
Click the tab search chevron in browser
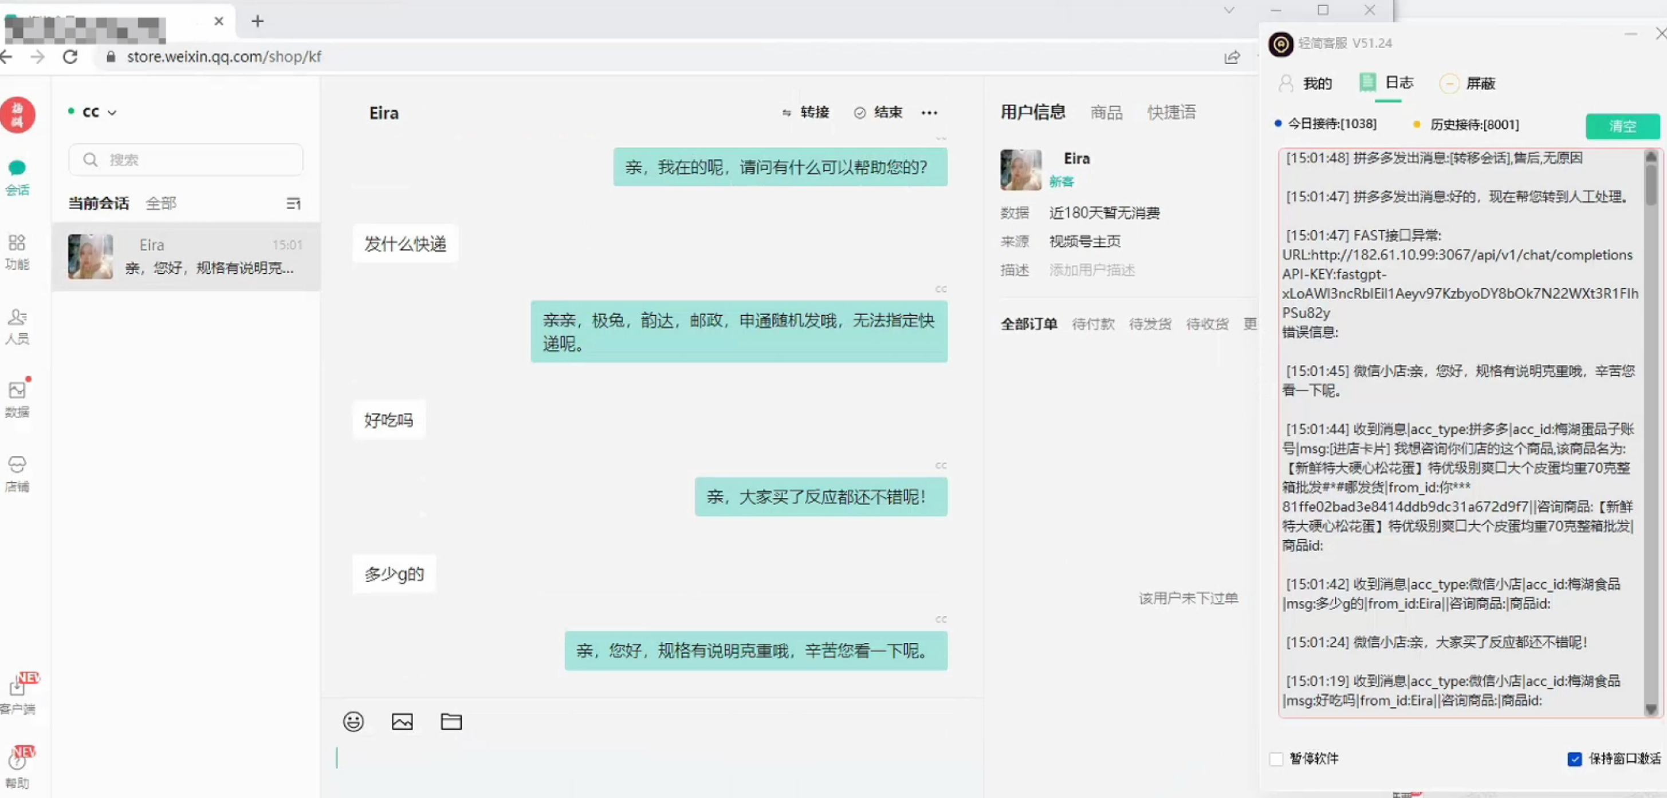[1229, 10]
